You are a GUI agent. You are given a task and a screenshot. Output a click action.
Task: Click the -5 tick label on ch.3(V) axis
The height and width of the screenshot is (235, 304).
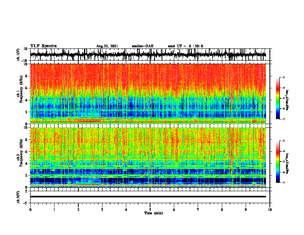click(26, 203)
